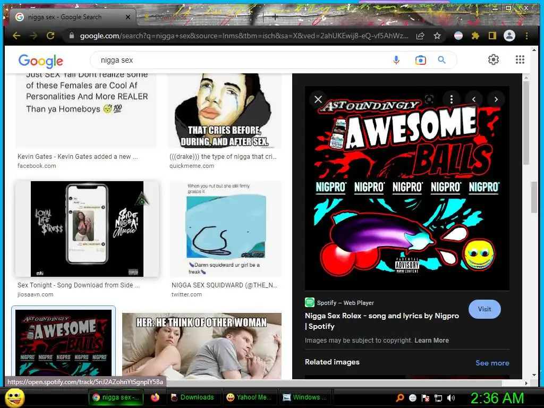Submit the search with the magnifier icon
544x408 pixels.
(x=441, y=60)
